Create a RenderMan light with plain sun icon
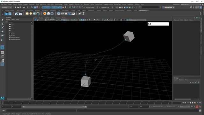This screenshot has width=204, height=115. [x=27, y=13]
